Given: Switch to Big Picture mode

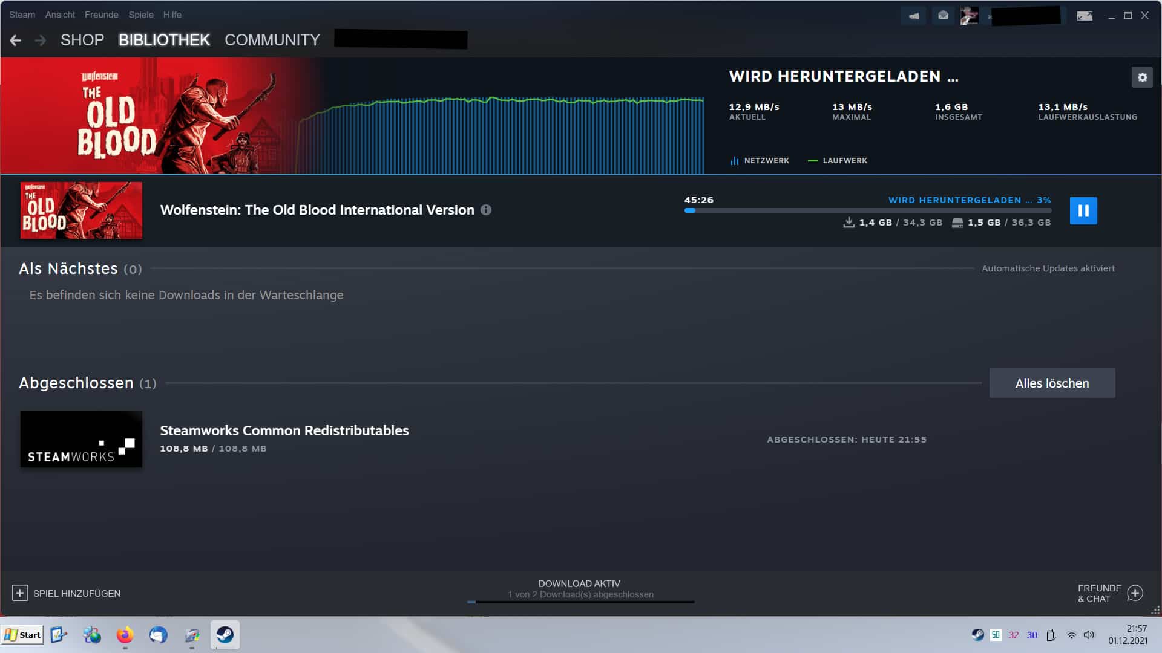Looking at the screenshot, I should point(1085,16).
